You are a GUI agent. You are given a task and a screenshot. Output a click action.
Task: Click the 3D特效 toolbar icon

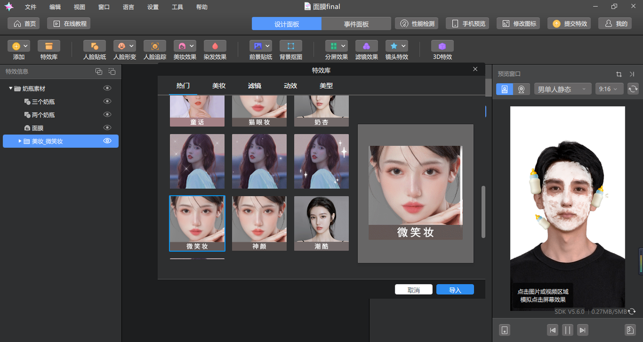click(x=443, y=46)
